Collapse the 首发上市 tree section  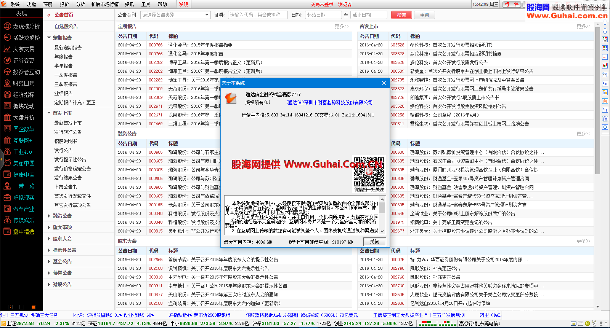click(x=49, y=113)
